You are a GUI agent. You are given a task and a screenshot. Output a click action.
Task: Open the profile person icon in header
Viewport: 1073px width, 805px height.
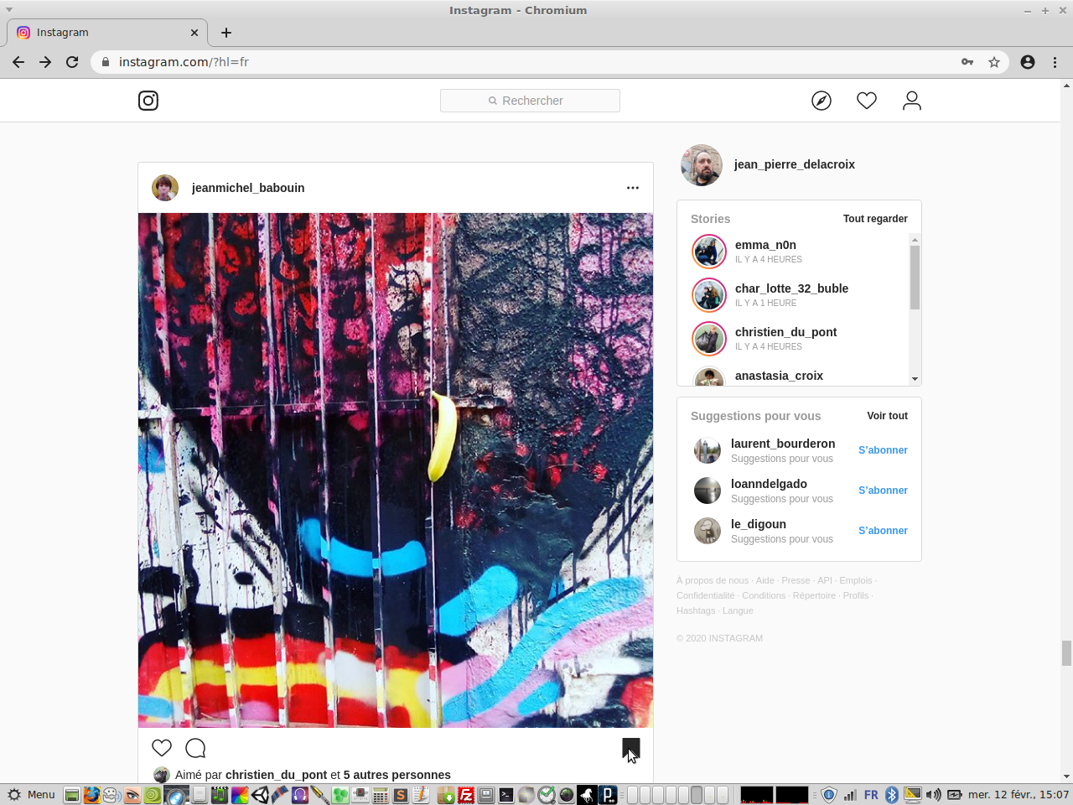point(912,101)
